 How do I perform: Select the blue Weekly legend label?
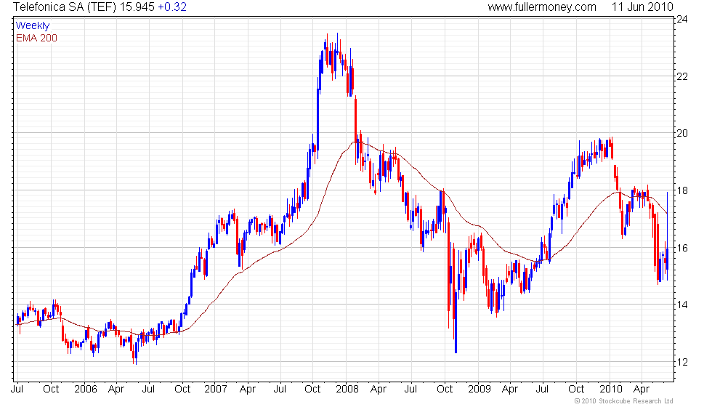[32, 26]
